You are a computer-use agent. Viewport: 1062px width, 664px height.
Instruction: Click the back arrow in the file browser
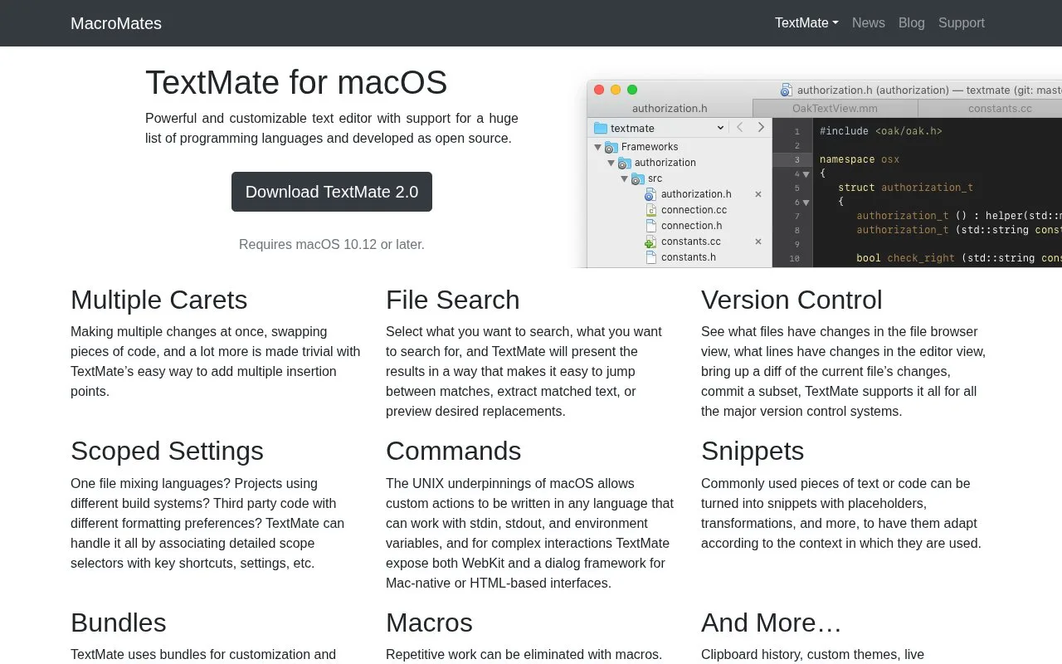740,127
